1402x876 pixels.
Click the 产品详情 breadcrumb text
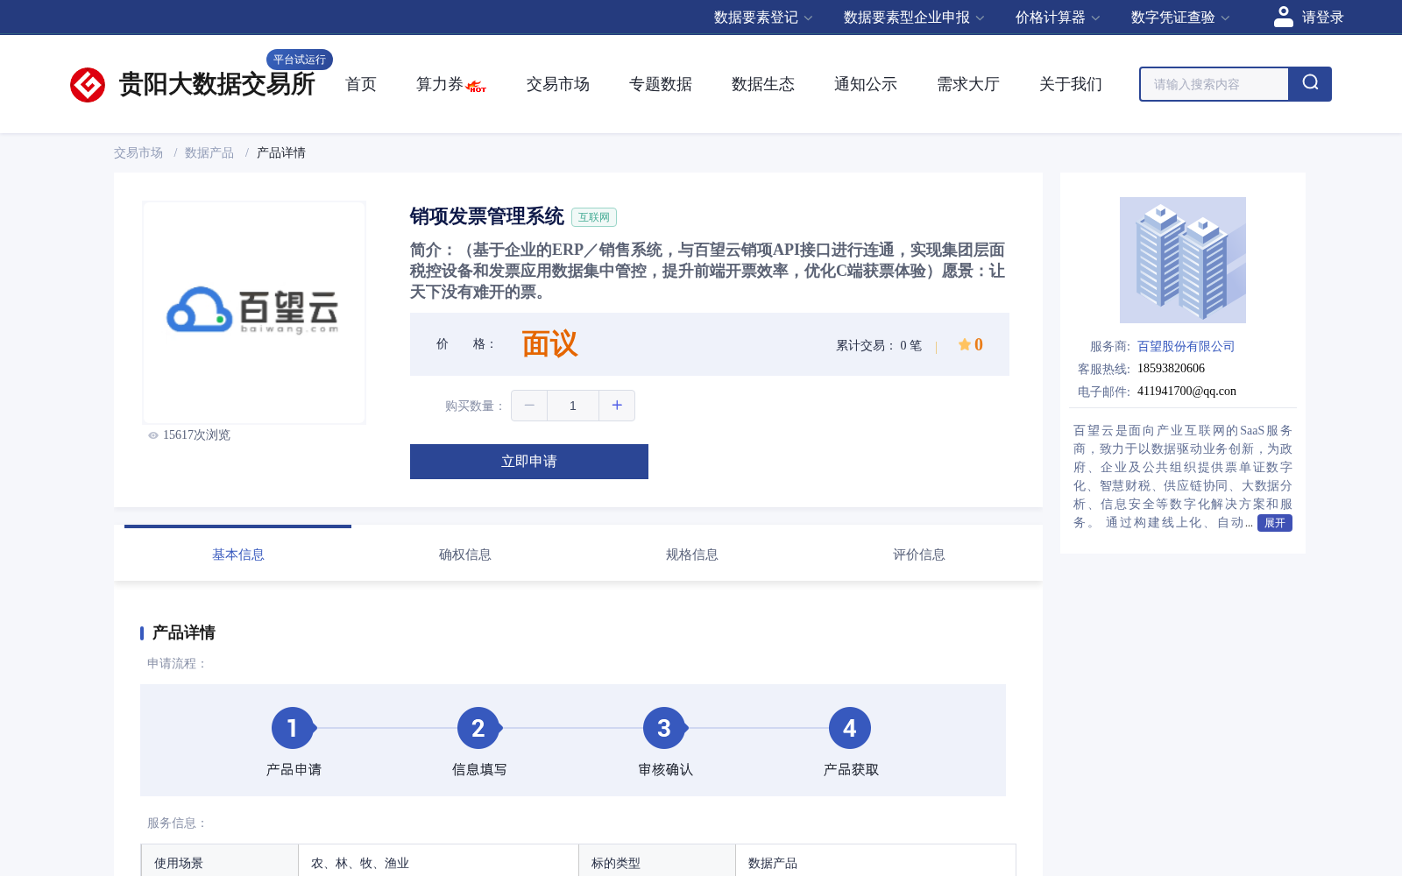coord(281,152)
